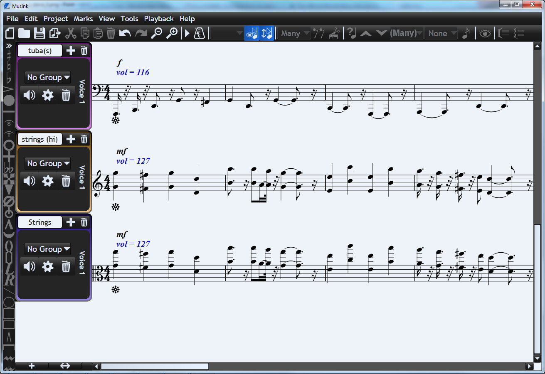
Task: Click the horizontal scrollbar thumb at bottom
Action: [x=155, y=366]
